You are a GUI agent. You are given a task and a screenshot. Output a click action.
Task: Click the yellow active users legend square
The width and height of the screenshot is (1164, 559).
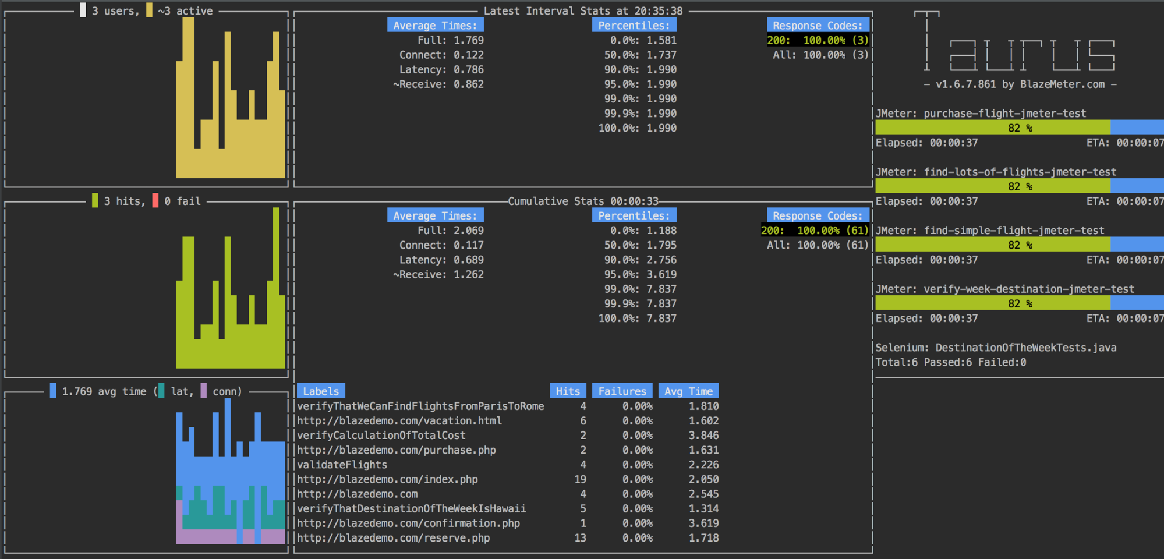point(149,10)
